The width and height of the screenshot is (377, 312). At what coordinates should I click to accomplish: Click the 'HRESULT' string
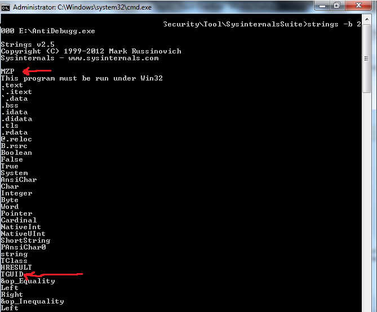pyautogui.click(x=16, y=268)
